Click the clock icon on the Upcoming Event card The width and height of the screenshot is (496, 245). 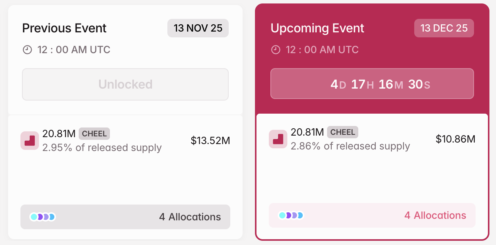tap(276, 49)
